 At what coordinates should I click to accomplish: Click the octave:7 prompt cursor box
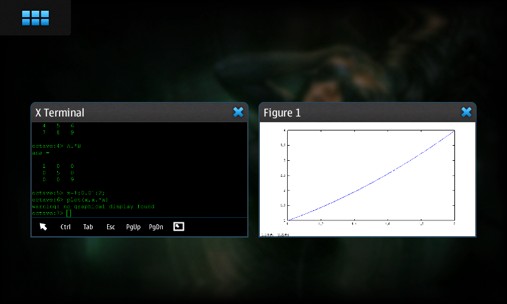click(69, 213)
